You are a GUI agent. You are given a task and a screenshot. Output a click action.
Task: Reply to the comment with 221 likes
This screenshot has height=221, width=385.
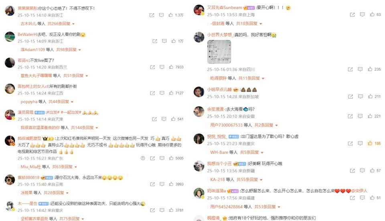[x=360, y=116]
